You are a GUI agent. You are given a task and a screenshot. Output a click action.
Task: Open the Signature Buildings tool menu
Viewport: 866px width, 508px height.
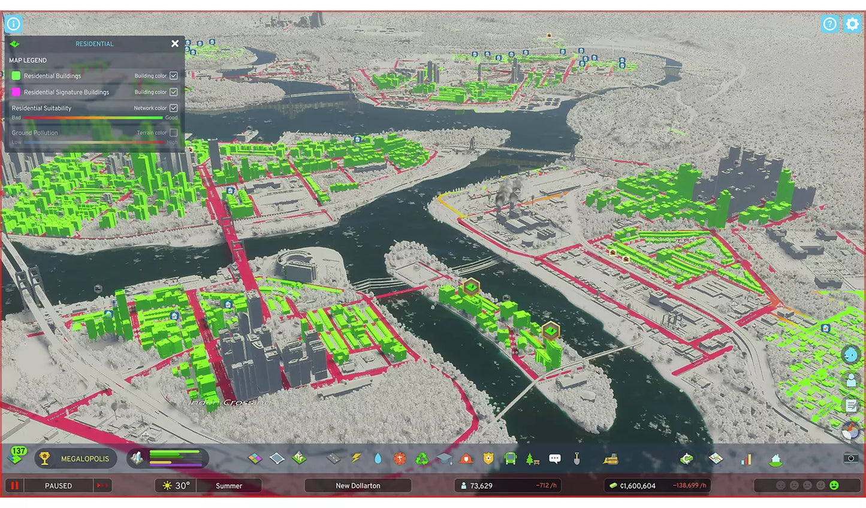click(299, 459)
